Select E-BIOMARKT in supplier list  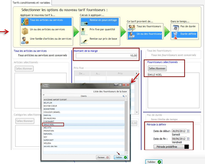coord(84,122)
